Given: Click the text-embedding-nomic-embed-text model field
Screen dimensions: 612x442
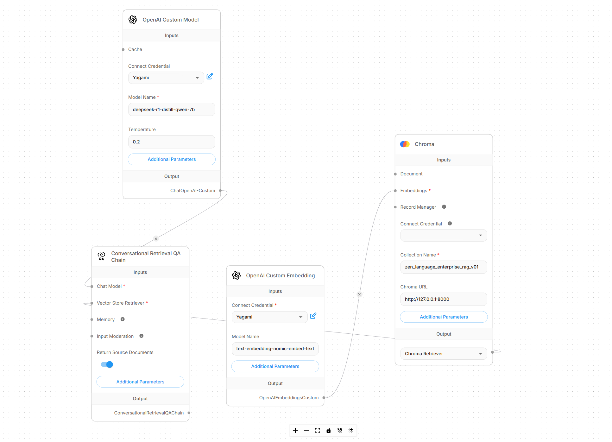Looking at the screenshot, I should (275, 349).
